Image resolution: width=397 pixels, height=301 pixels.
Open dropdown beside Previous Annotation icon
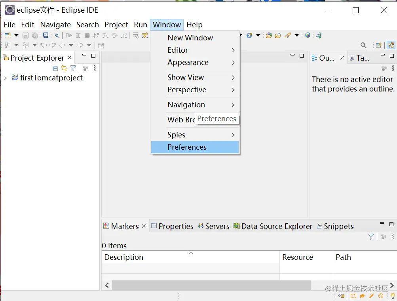(x=34, y=46)
